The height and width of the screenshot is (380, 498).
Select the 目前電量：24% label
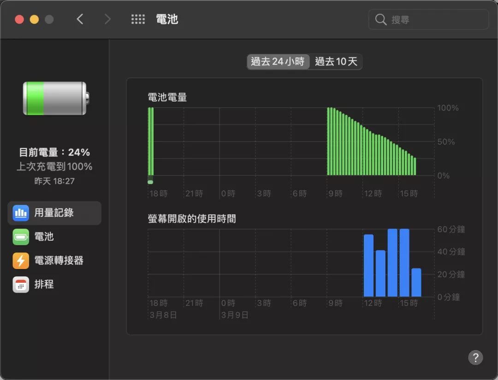coord(54,152)
